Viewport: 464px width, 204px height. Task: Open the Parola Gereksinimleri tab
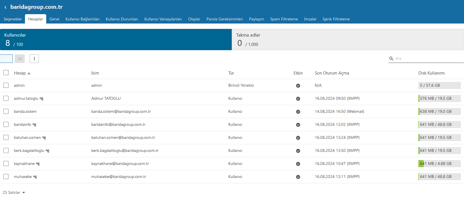click(224, 19)
